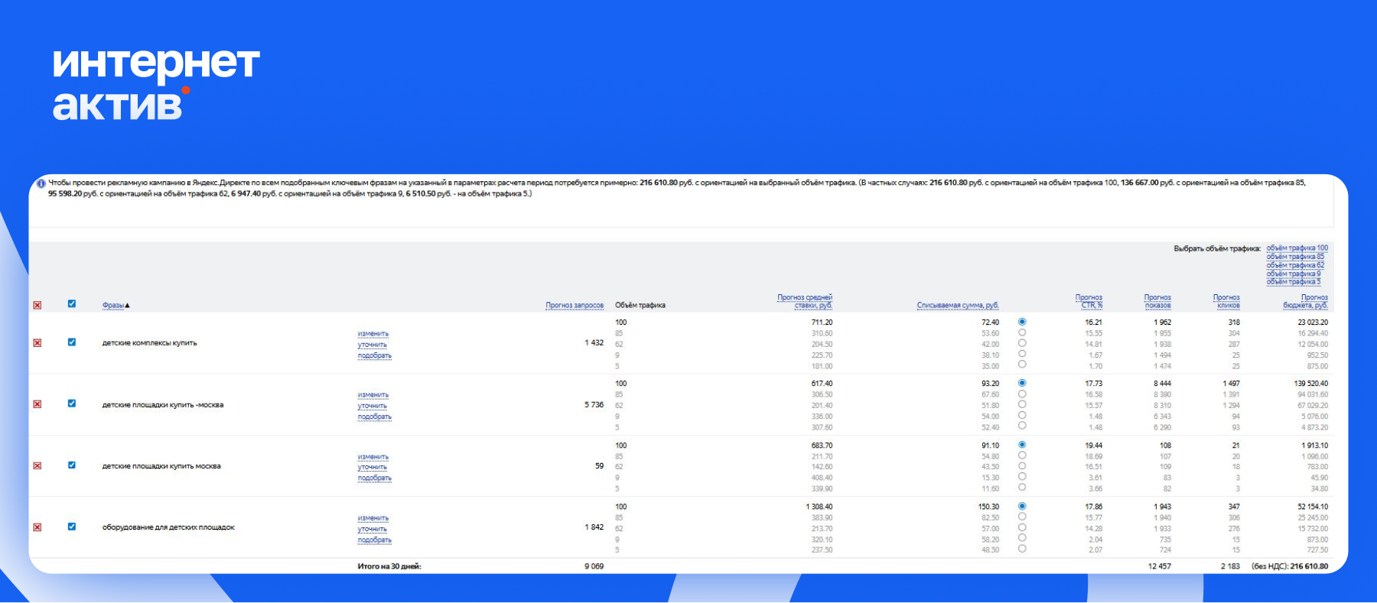
Task: Select traffic volume 85 radio for "детские комплексы купить"
Action: click(x=1022, y=332)
